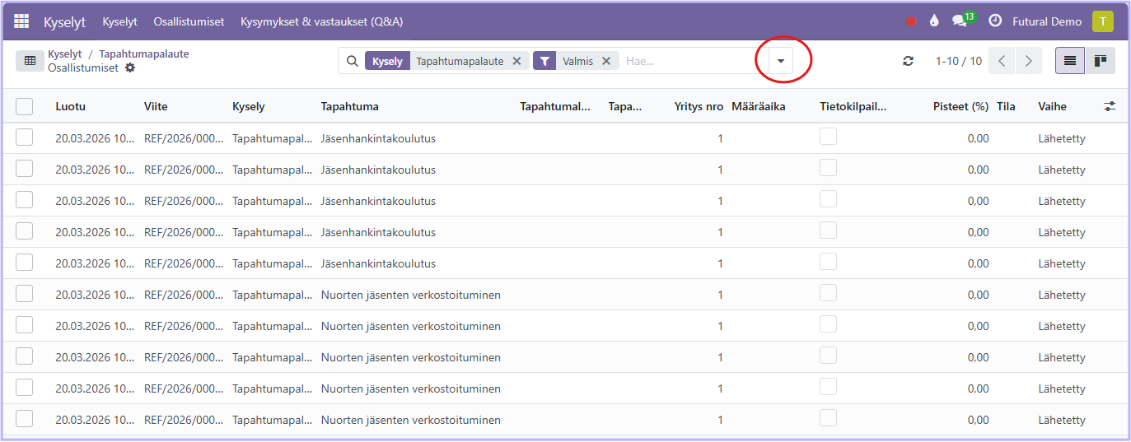
Task: Tick the select-all checkbox in header
Action: [x=25, y=106]
